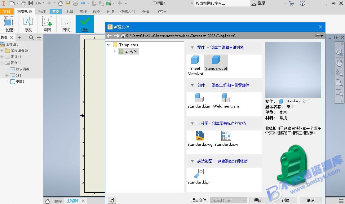Click the 修改 ribbon icon
This screenshot has height=204, width=345.
(x=28, y=24)
